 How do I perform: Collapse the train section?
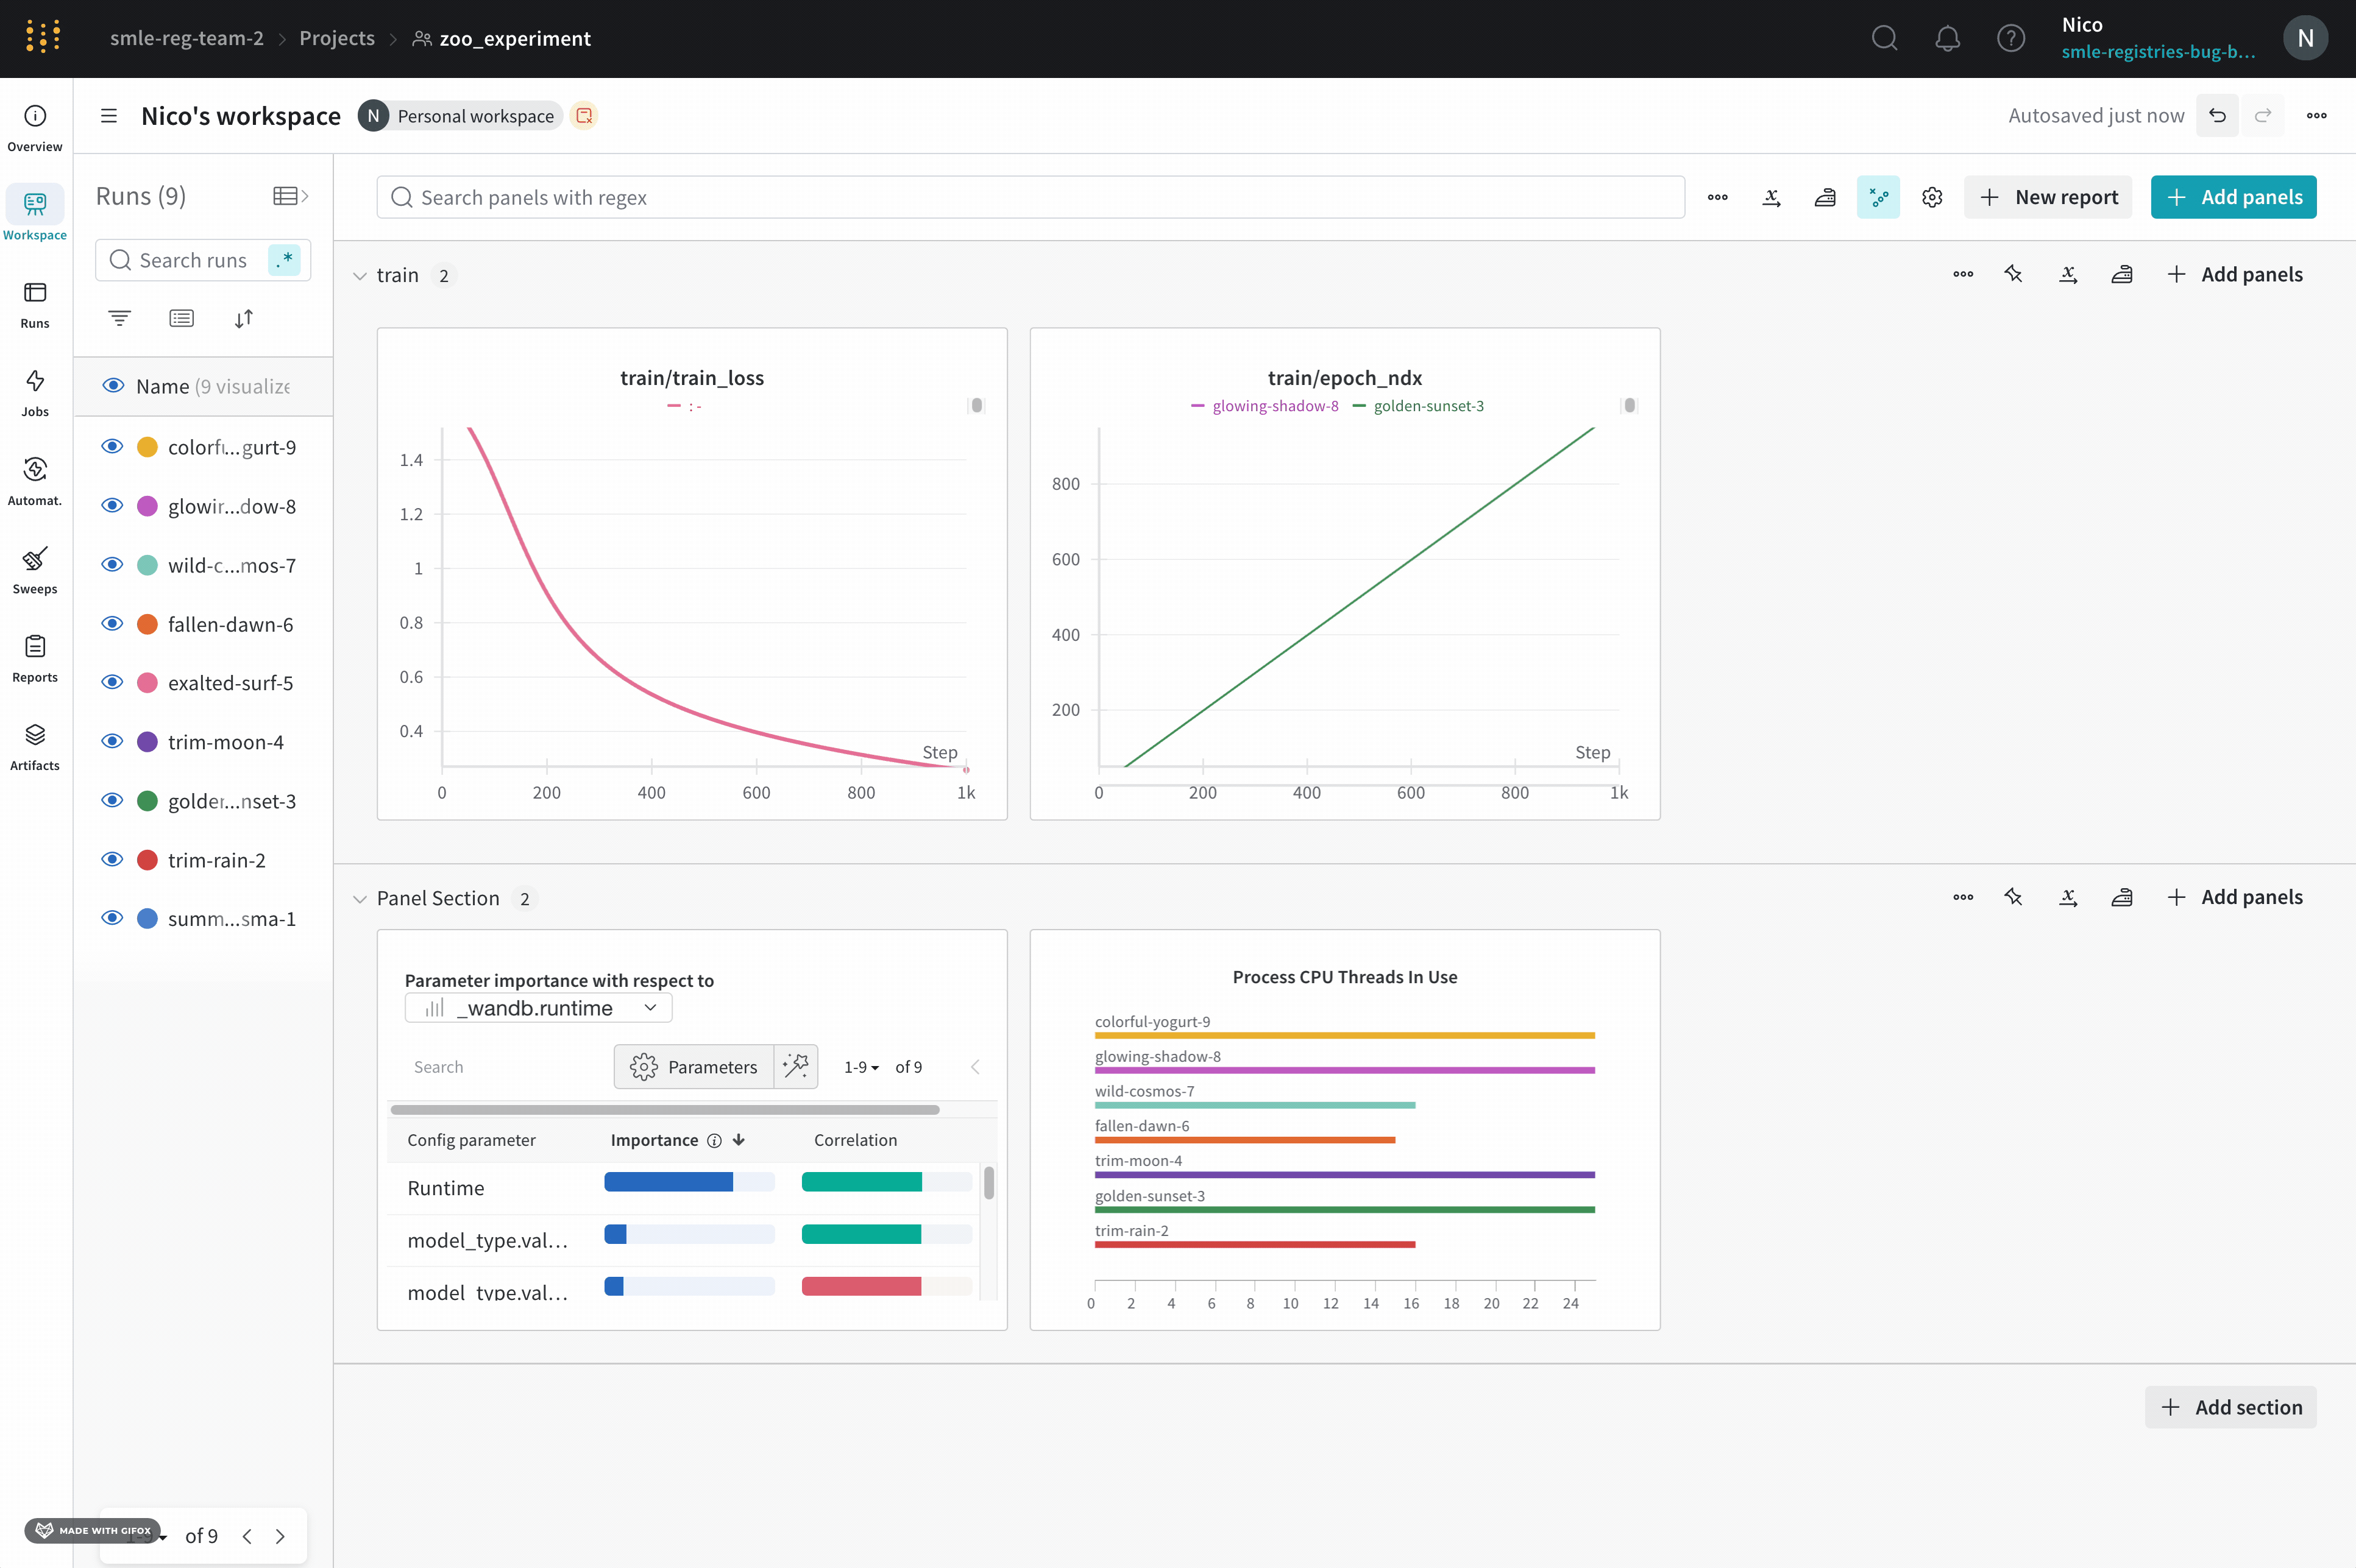(x=360, y=275)
